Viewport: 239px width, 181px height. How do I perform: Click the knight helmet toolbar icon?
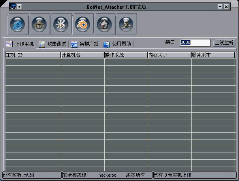click(40, 24)
